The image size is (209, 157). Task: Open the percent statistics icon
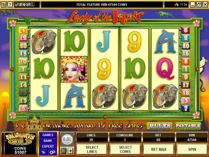[x=43, y=152]
